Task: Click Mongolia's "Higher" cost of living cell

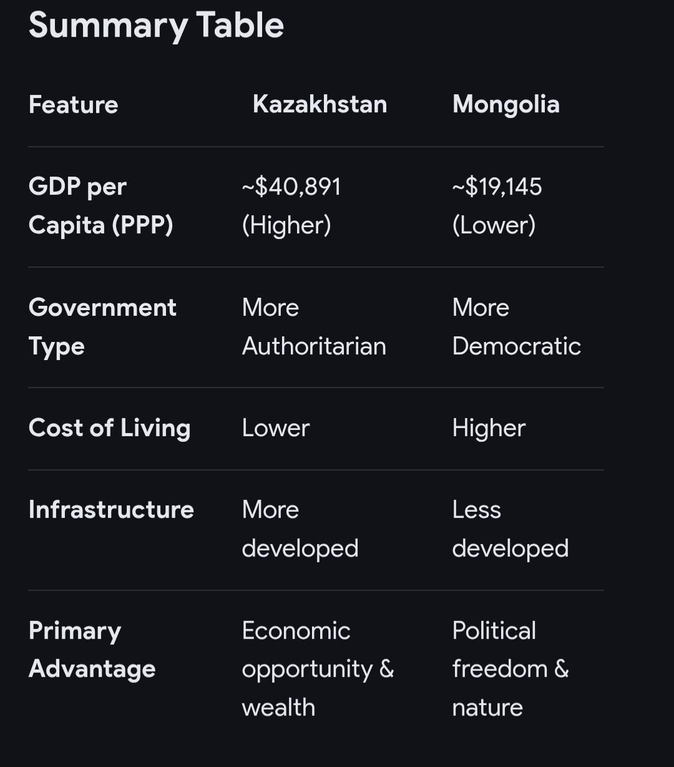Action: (x=489, y=428)
